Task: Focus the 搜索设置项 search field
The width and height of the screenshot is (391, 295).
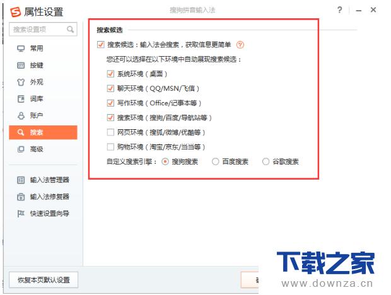Action: 43,30
